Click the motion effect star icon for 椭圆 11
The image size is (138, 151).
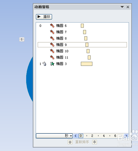click(x=52, y=57)
